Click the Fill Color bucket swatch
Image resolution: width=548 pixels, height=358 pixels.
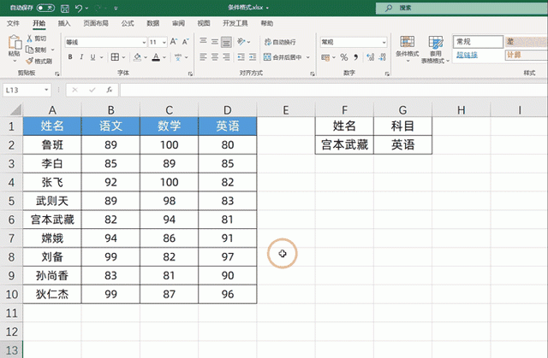(137, 57)
